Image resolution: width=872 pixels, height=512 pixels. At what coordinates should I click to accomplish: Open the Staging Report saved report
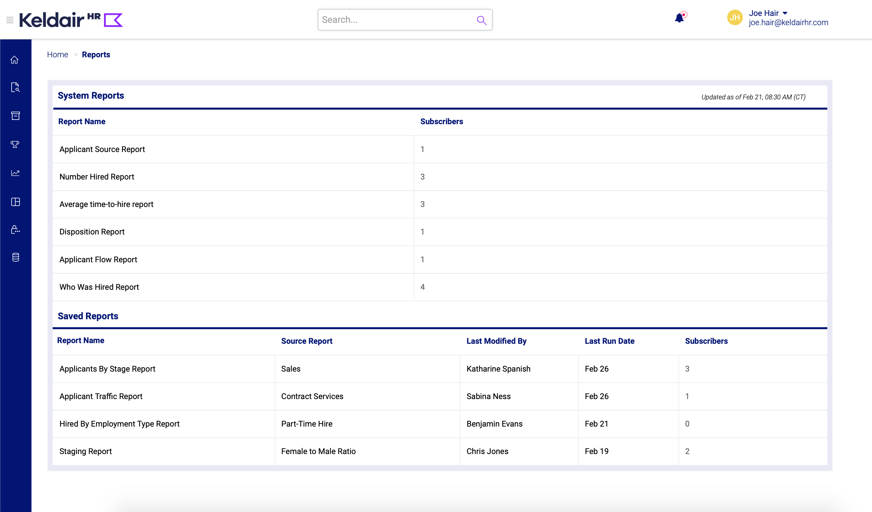point(85,451)
